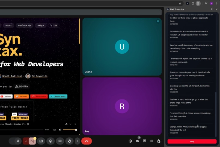Select the Roy video tile avatar
The width and height of the screenshot is (220, 147).
click(x=122, y=106)
